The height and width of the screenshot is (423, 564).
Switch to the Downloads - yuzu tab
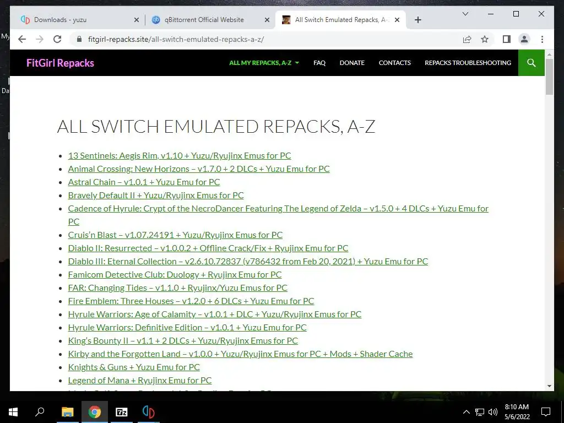coord(77,20)
